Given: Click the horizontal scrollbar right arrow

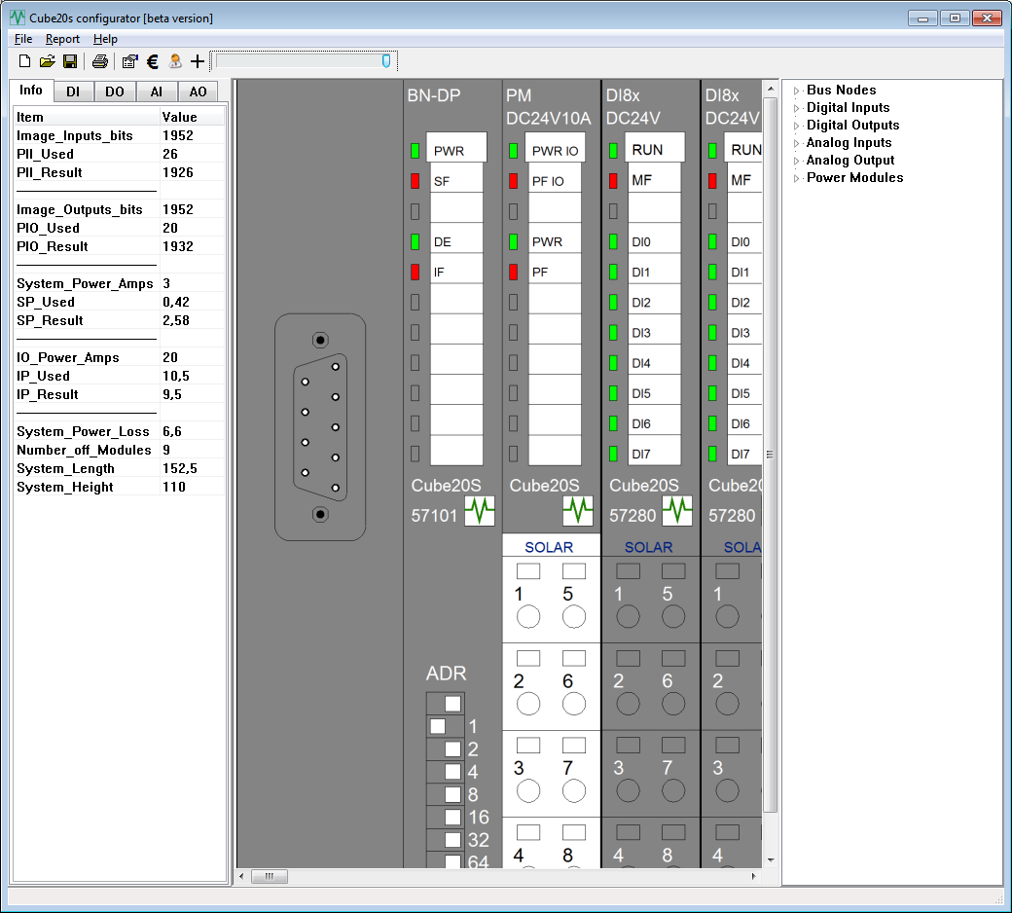Looking at the screenshot, I should 753,876.
